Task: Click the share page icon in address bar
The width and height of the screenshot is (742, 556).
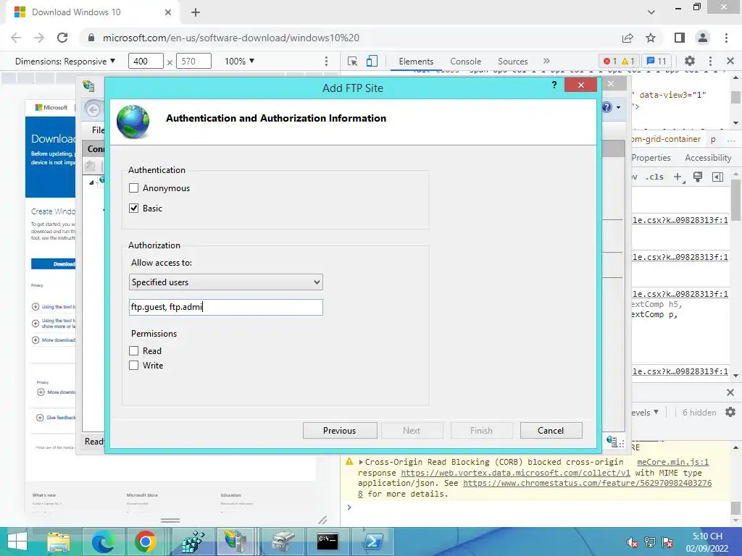Action: pos(628,38)
